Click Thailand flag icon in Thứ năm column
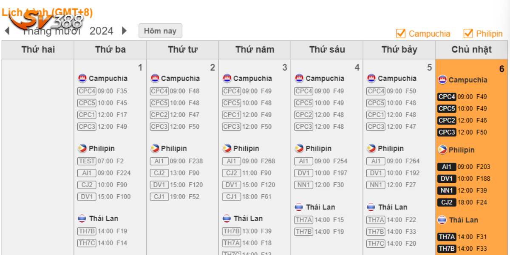The image size is (510, 255). point(227,218)
